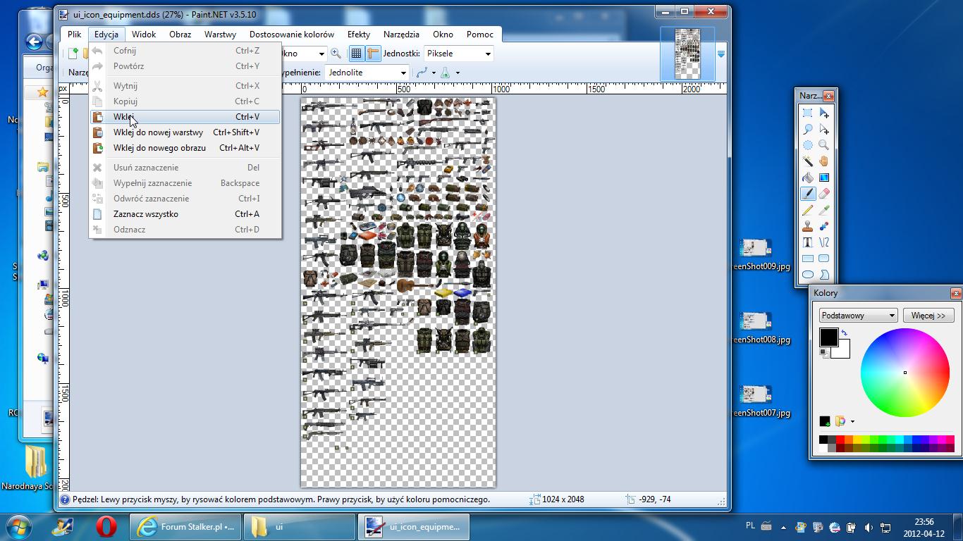This screenshot has width=963, height=541.
Task: Expand the image list arrow
Action: pyautogui.click(x=721, y=54)
